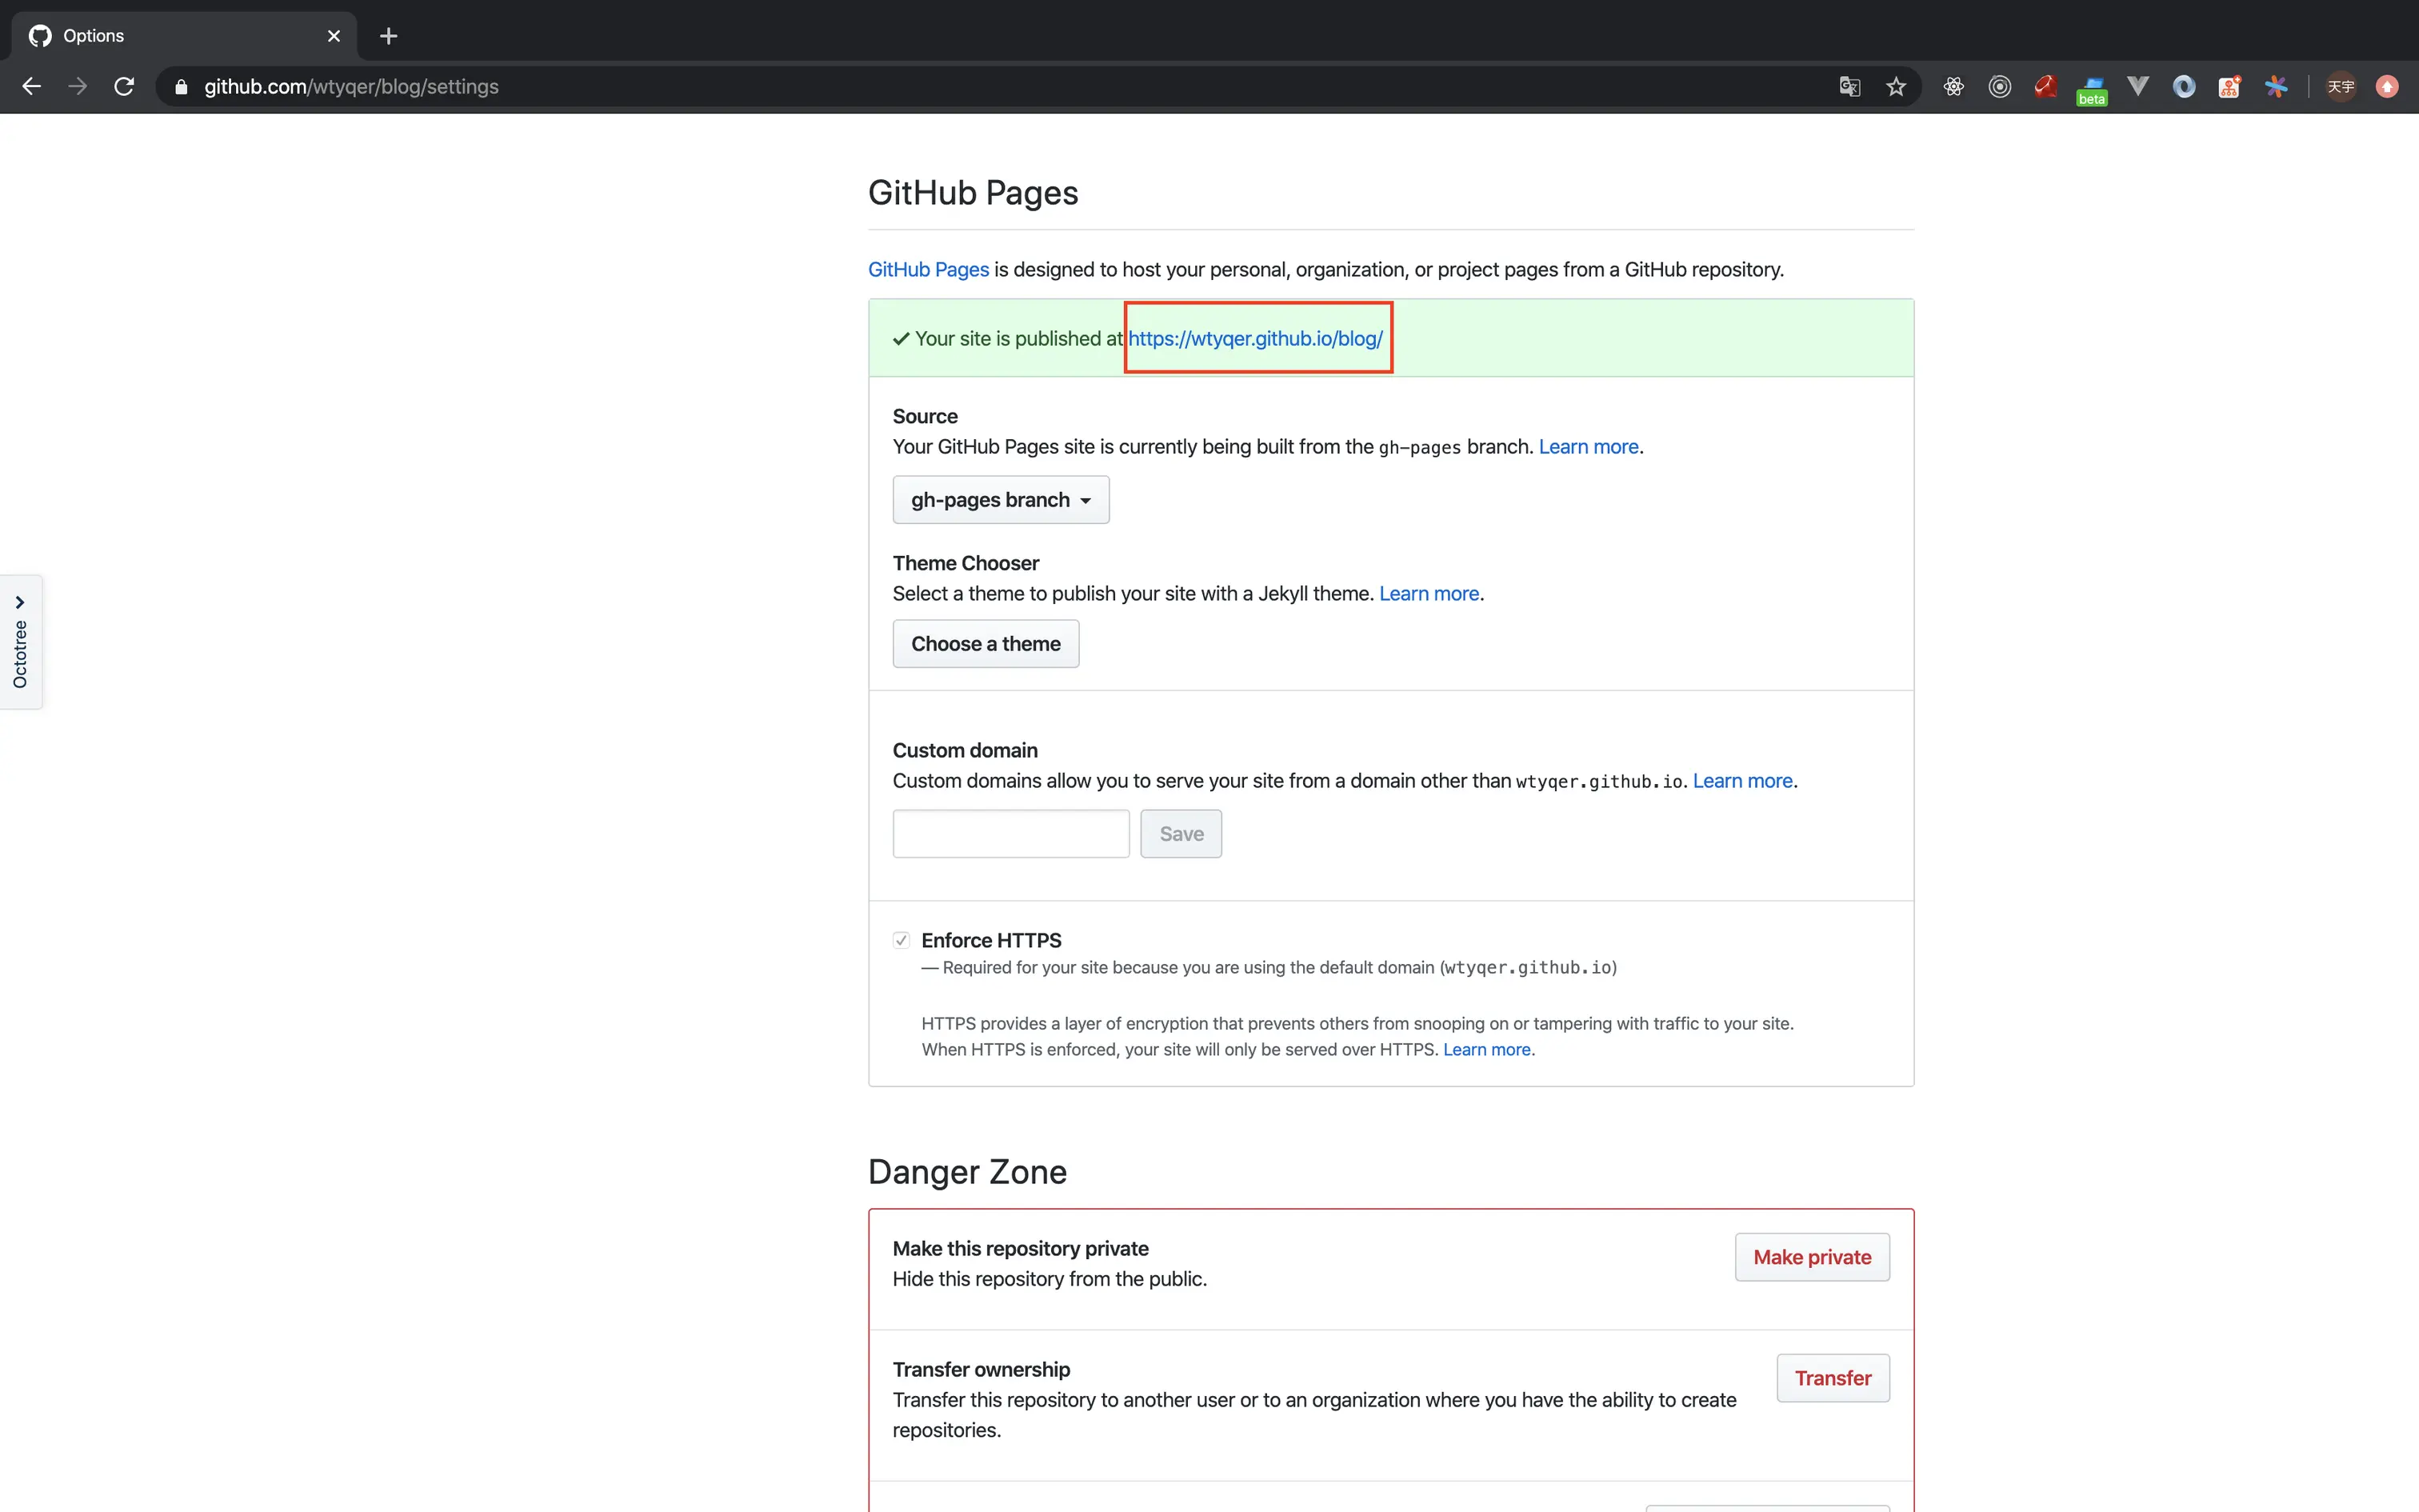This screenshot has height=1512, width=2419.
Task: Click the Google Translate icon in address bar
Action: tap(1849, 87)
